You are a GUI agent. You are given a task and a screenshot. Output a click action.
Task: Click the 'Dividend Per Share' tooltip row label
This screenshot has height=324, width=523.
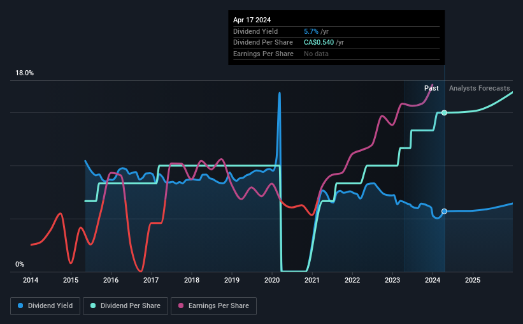263,43
